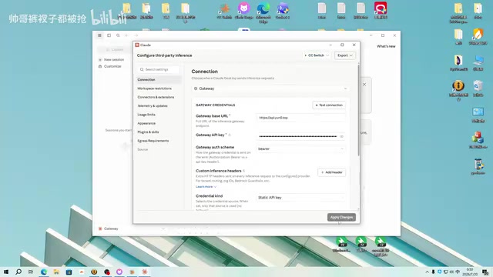Open Telemetry & updates settings
Screen dimensions: 493x277
tap(153, 106)
